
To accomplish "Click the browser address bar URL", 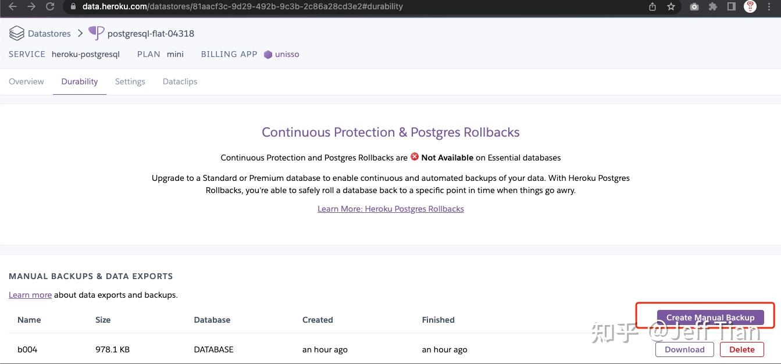I will pos(242,6).
